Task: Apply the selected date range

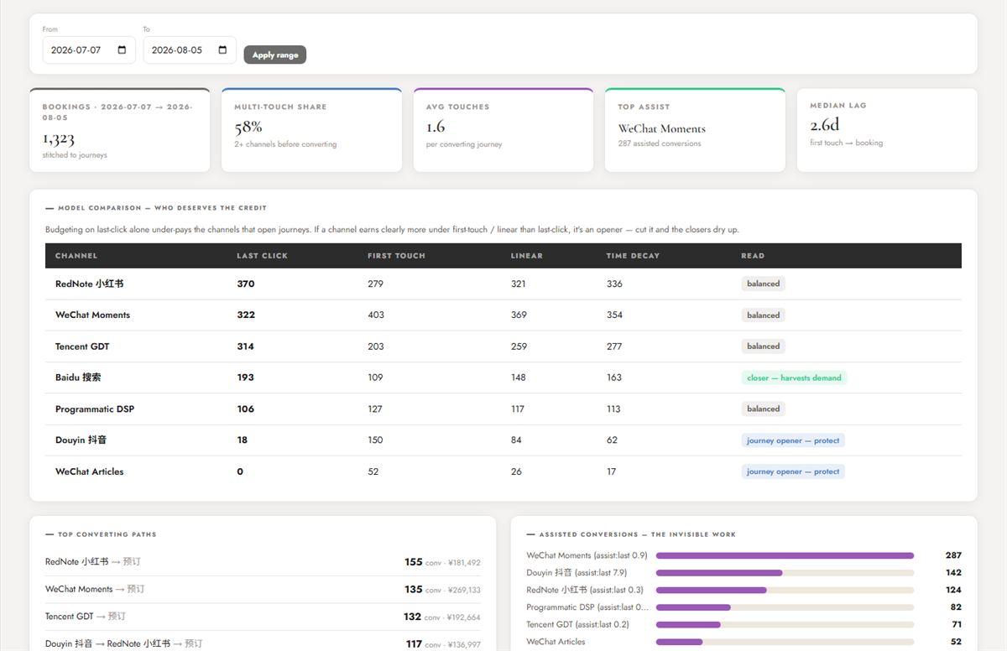Action: point(275,55)
